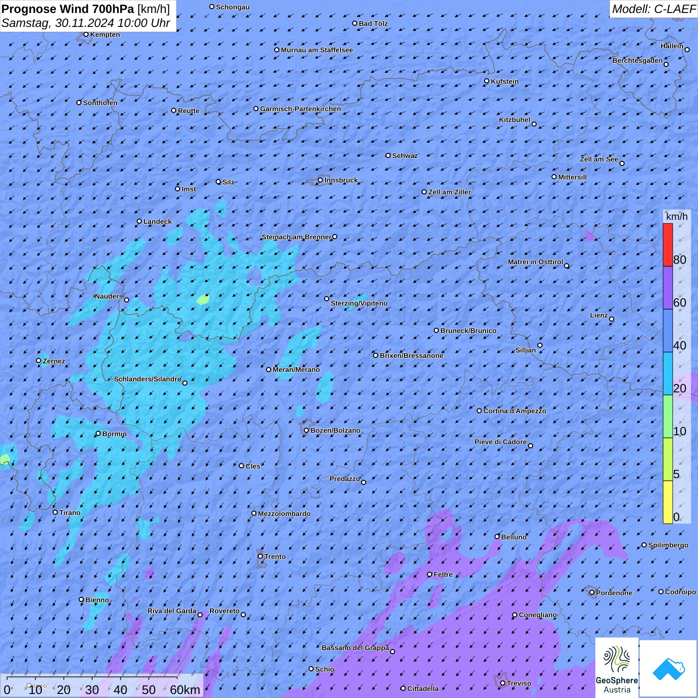
Task: Click the 'Riva del Garda' label
Action: (172, 611)
